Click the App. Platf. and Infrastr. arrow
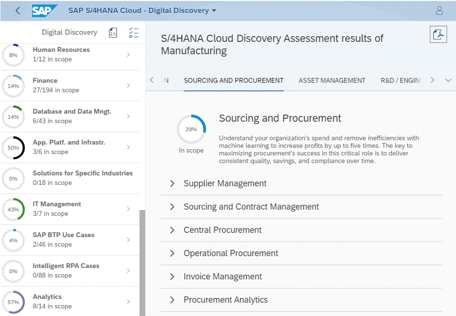456x316 pixels. tap(128, 147)
